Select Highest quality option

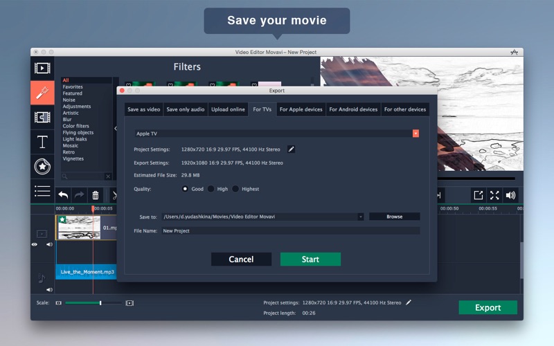235,189
